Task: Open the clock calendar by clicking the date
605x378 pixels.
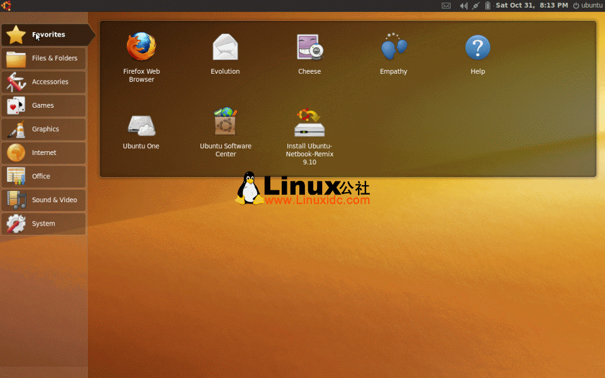Action: coord(533,6)
